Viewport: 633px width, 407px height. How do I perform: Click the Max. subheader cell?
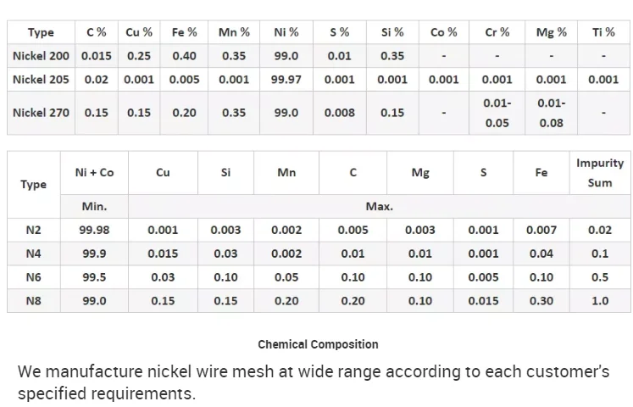379,206
